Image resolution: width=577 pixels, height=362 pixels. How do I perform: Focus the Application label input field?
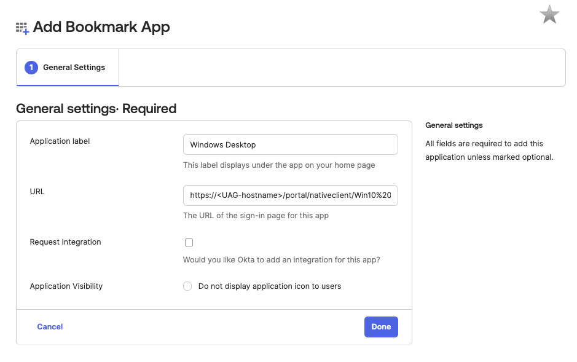(x=290, y=145)
